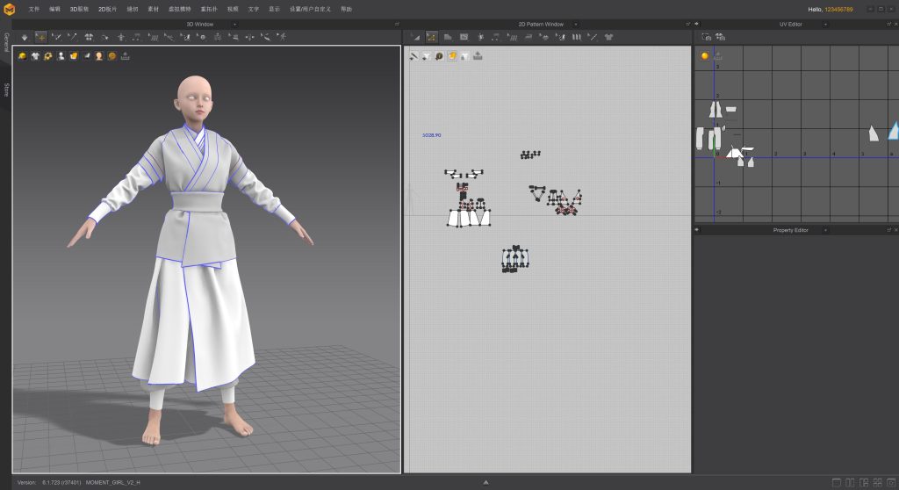Select the Rectangle tool in 2D toolbar
The width and height of the screenshot is (899, 490).
point(464,37)
